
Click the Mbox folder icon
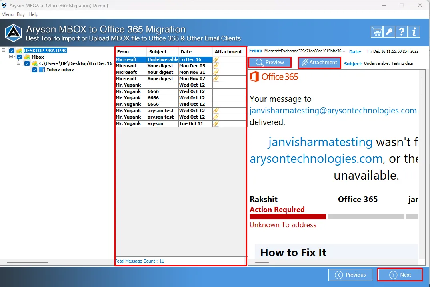pyautogui.click(x=27, y=57)
